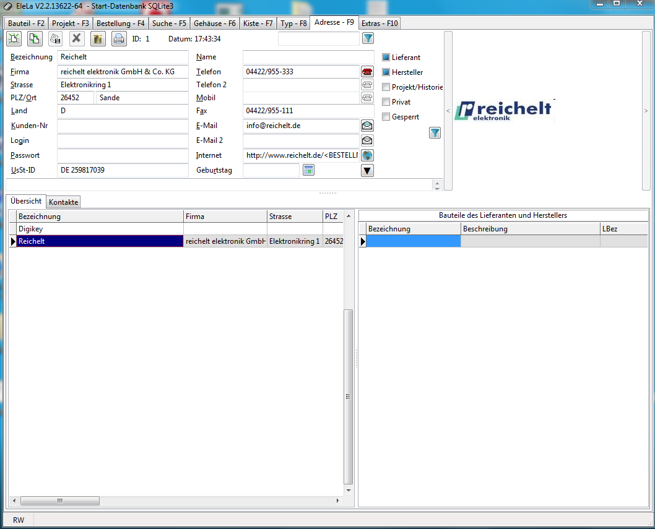Dial the Telefon number with the red phone icon
Viewport: 655px width, 529px height.
367,72
